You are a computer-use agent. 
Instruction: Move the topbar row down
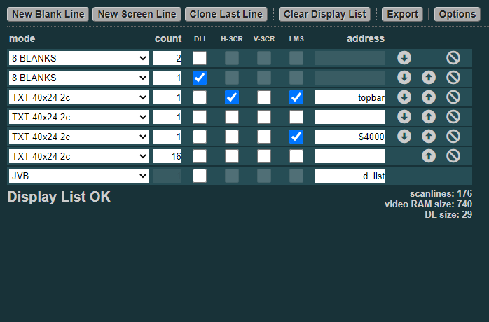(404, 97)
